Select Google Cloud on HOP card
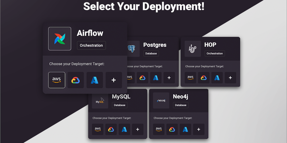 (x=203, y=78)
